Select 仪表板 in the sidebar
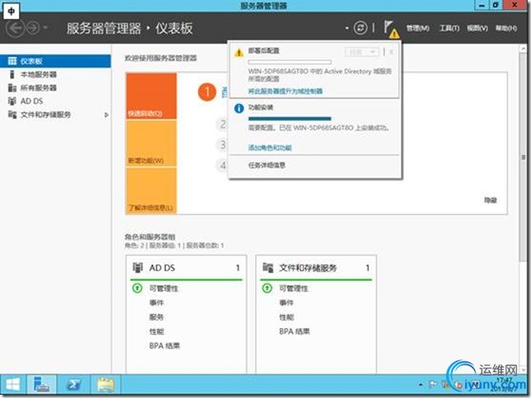 coord(55,61)
